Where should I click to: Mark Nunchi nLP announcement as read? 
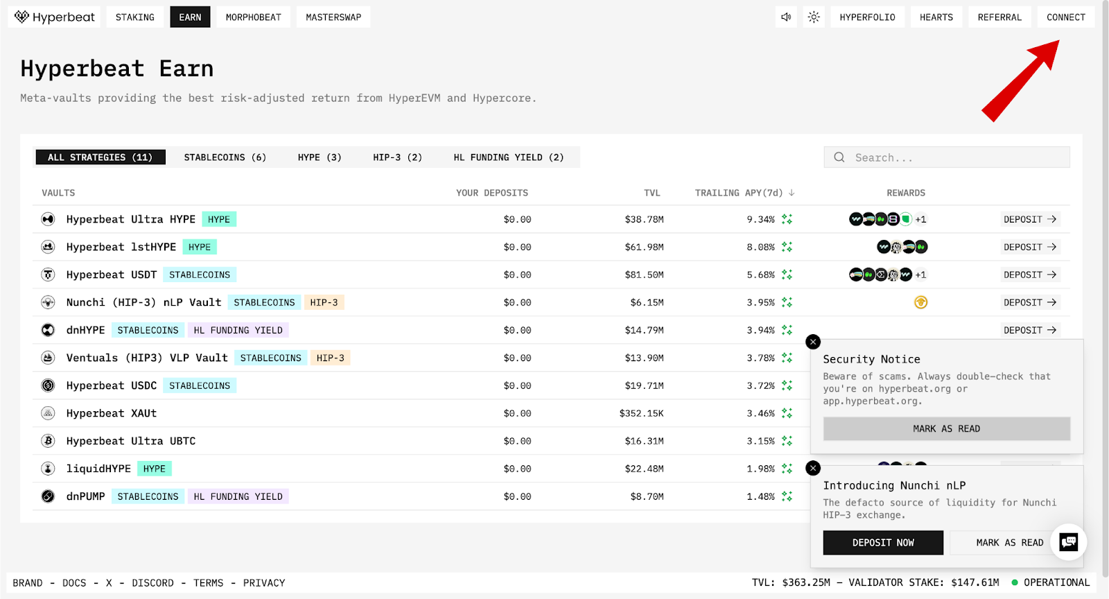(x=1010, y=543)
